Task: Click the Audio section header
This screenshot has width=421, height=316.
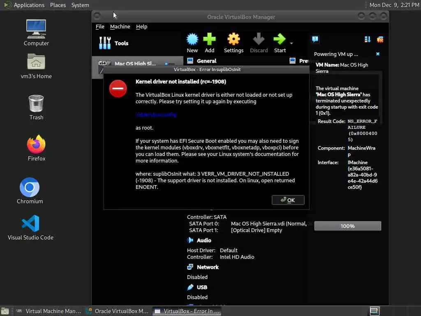Action: point(204,240)
